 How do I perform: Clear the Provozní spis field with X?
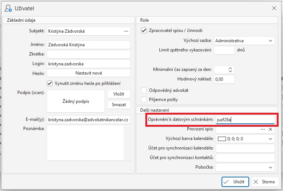click(x=270, y=129)
